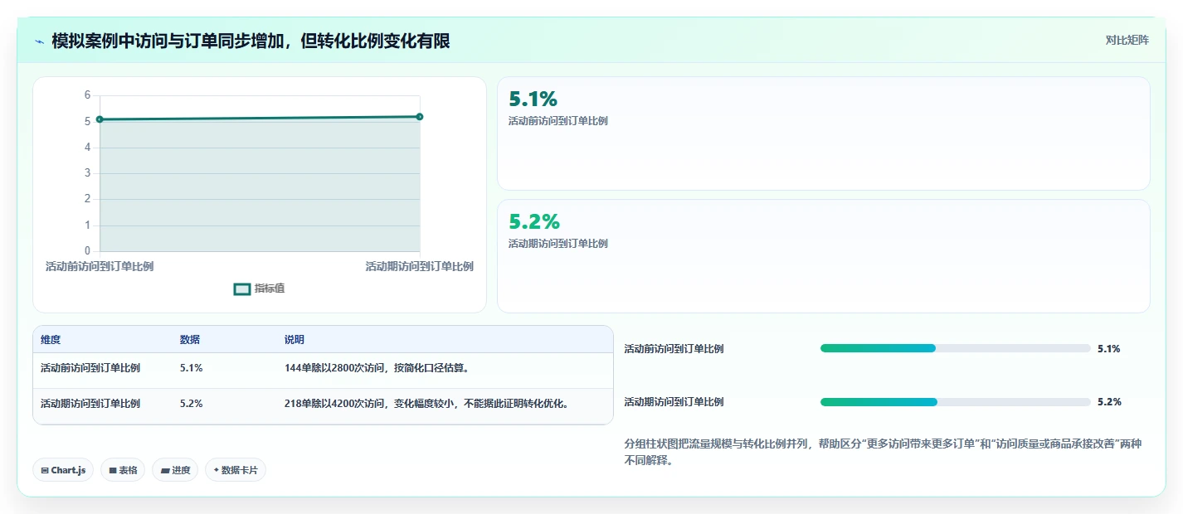Click the 5.2% progress percentage label
The image size is (1183, 514).
click(1109, 402)
